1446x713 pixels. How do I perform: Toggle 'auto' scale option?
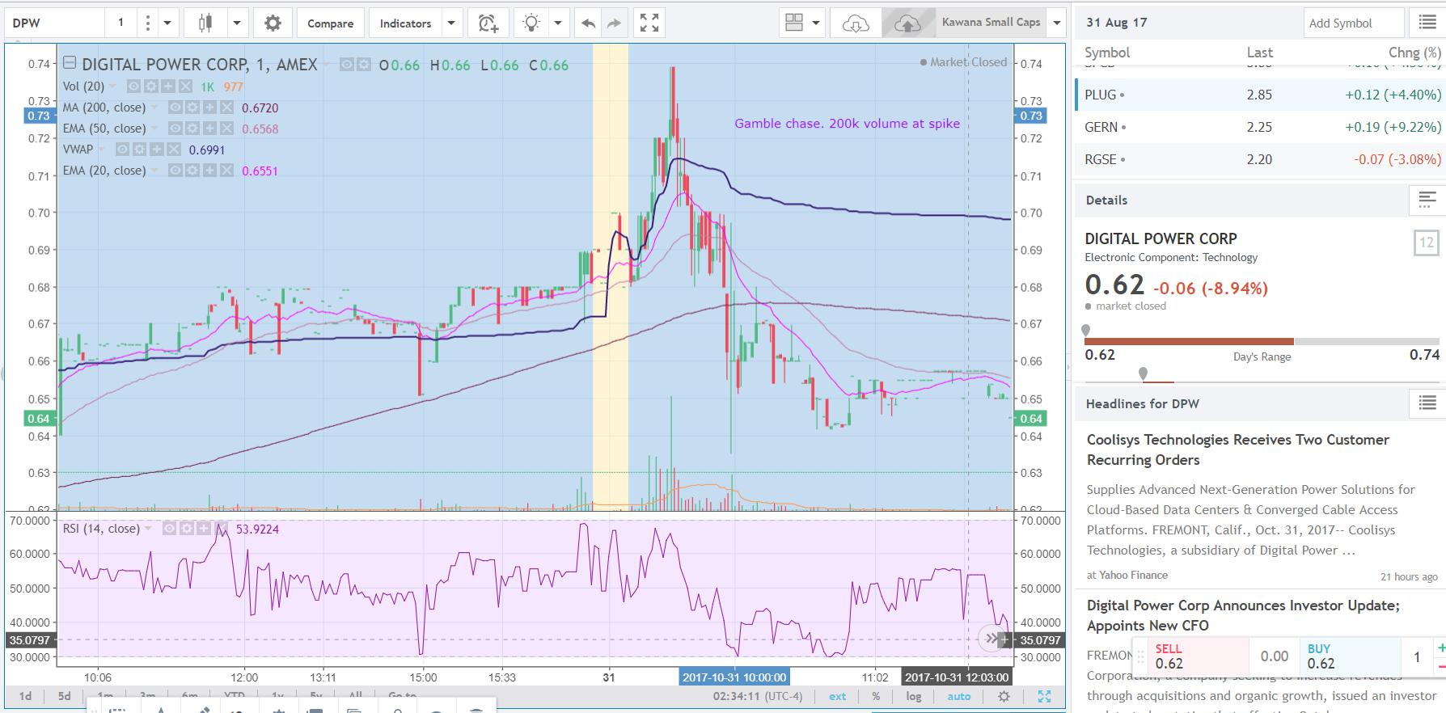pyautogui.click(x=958, y=696)
